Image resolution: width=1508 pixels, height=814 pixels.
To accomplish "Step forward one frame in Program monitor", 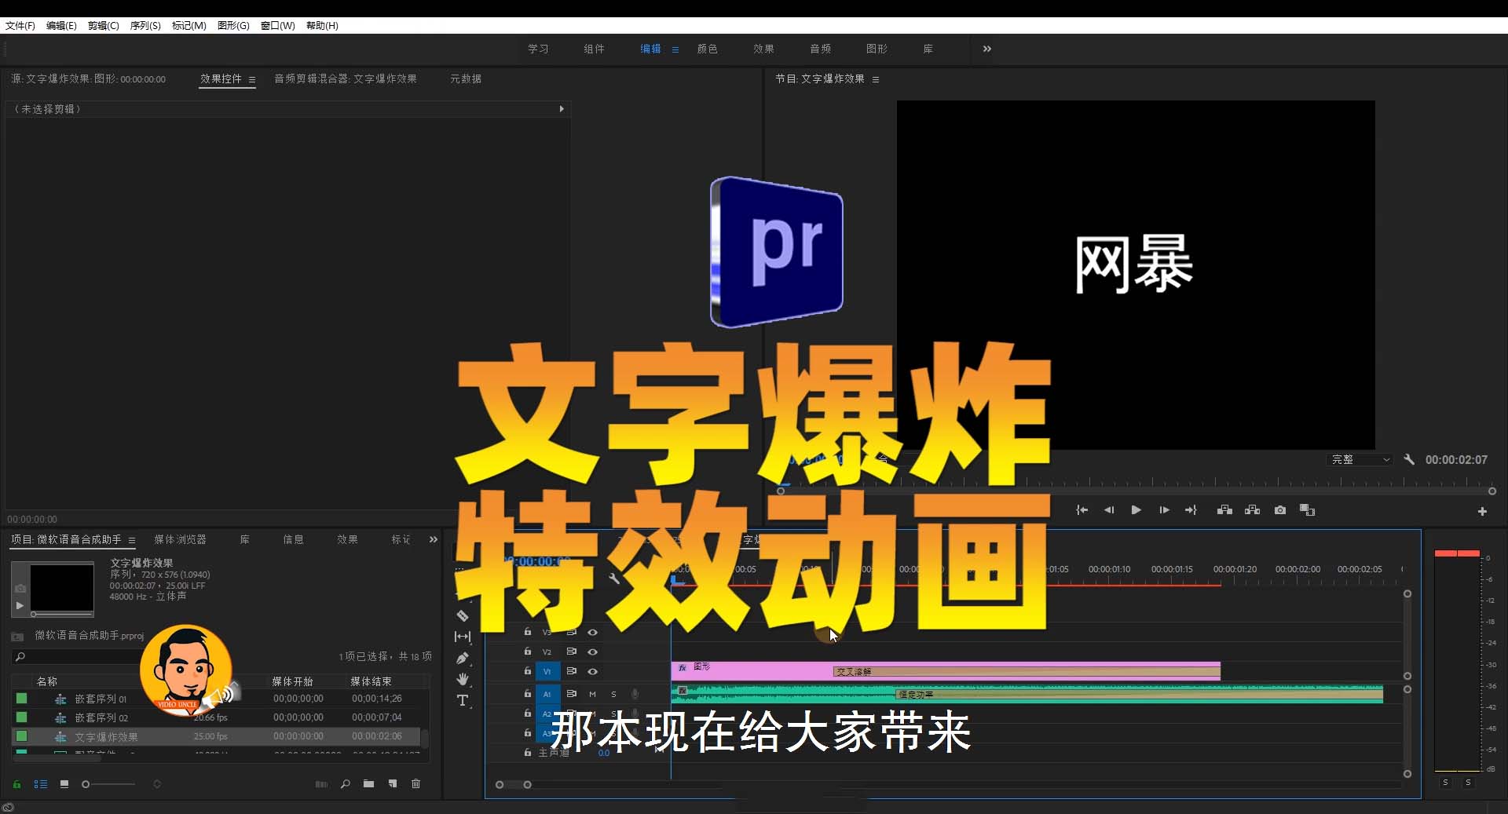I will tap(1164, 510).
